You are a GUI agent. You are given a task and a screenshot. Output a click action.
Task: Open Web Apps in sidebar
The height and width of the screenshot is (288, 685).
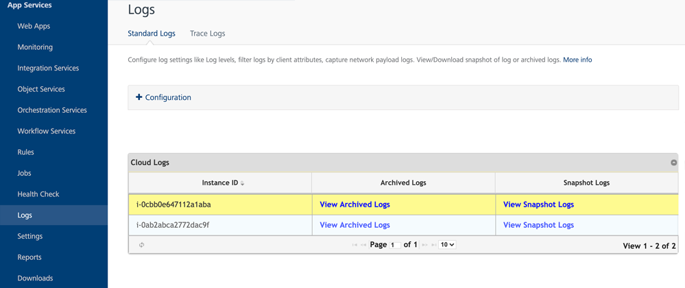(x=34, y=26)
